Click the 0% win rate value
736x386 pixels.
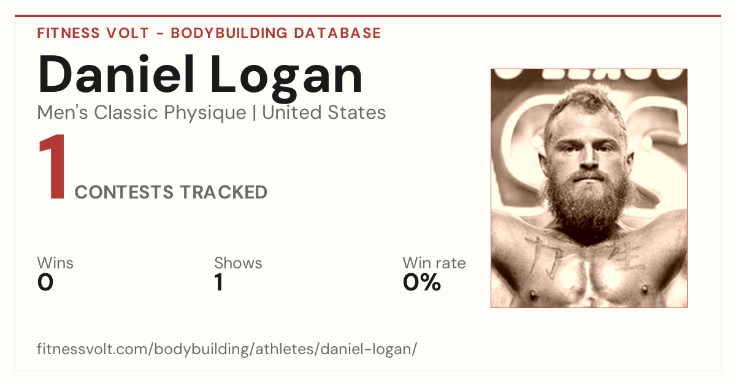click(422, 282)
